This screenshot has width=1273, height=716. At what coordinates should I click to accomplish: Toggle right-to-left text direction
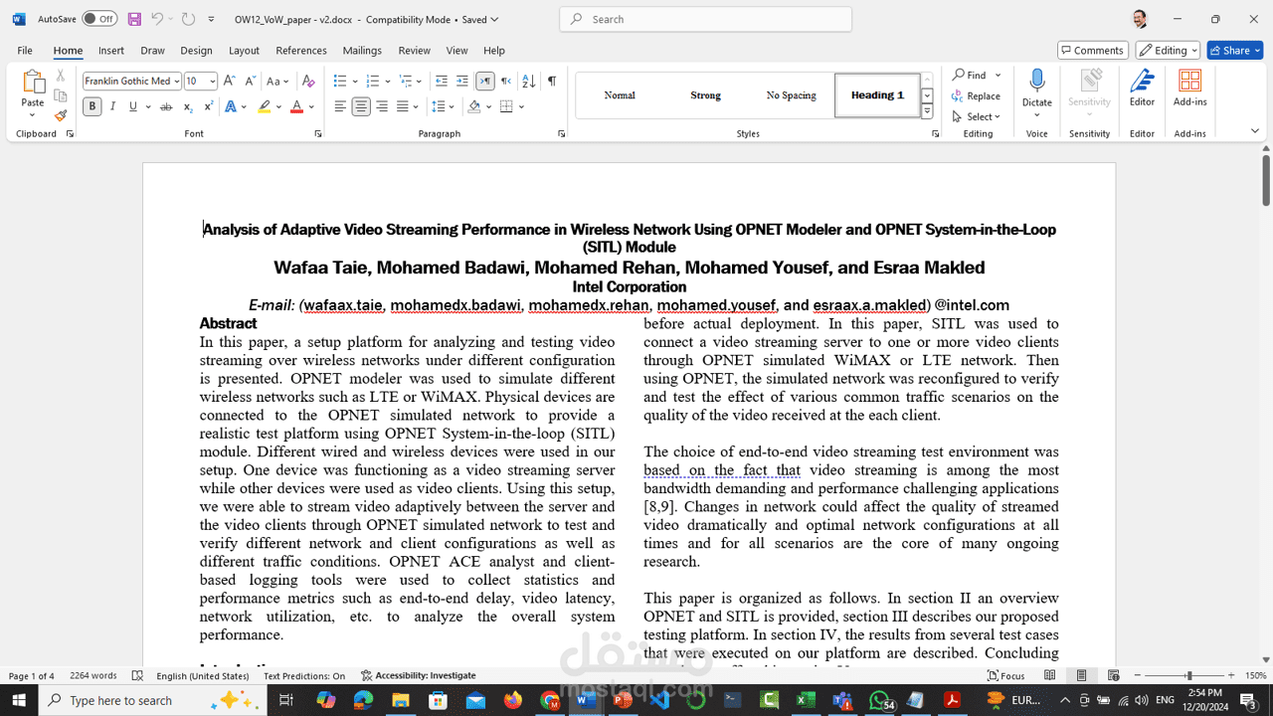coord(506,82)
